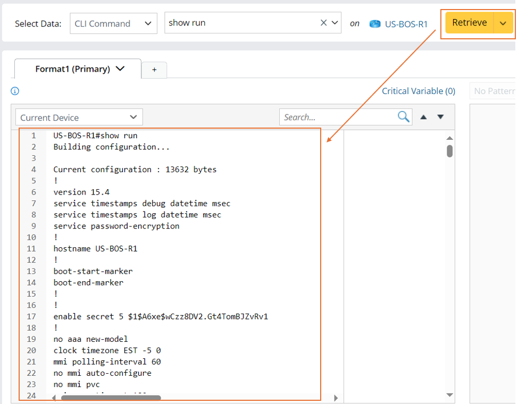Jump to next search result arrow
Screen dimensions: 518x404
440,117
